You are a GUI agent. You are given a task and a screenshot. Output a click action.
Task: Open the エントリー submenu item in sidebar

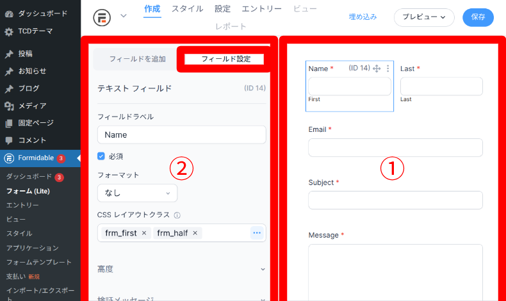22,205
